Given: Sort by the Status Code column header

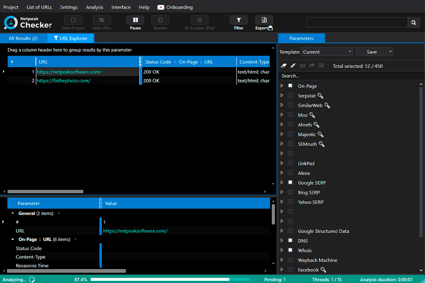Looking at the screenshot, I should tap(189, 62).
